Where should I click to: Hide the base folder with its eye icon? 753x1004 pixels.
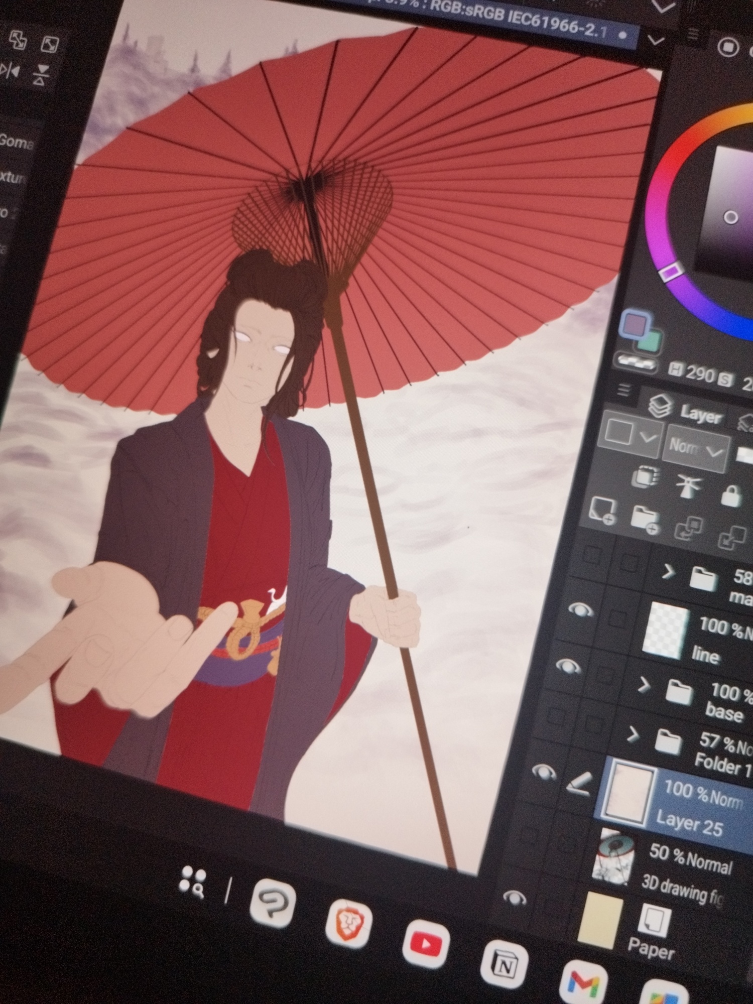point(568,667)
